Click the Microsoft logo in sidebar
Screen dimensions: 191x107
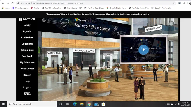coord(27,19)
